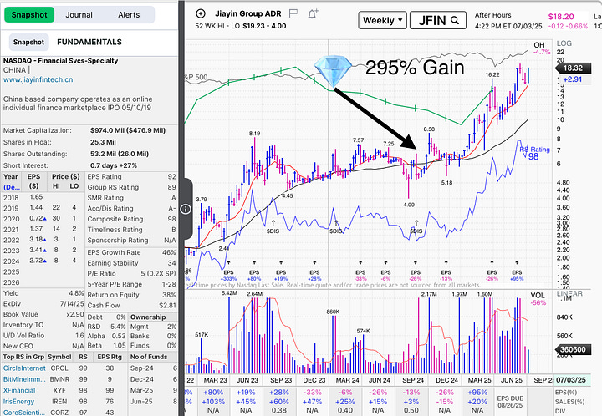Open the Weekly timeframe dropdown
Screen dimensions: 602x416
tap(382, 20)
